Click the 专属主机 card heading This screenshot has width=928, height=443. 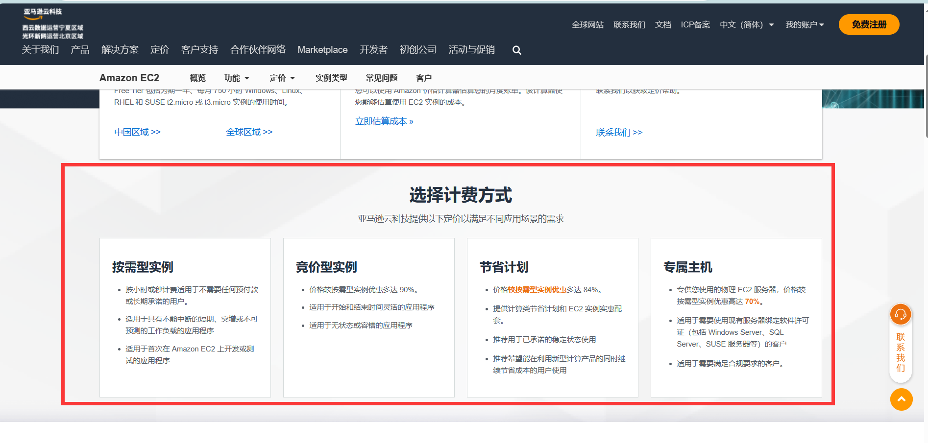(x=687, y=267)
